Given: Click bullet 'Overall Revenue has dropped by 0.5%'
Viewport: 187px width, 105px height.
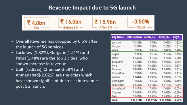Looking at the screenshot, I should [56, 44].
